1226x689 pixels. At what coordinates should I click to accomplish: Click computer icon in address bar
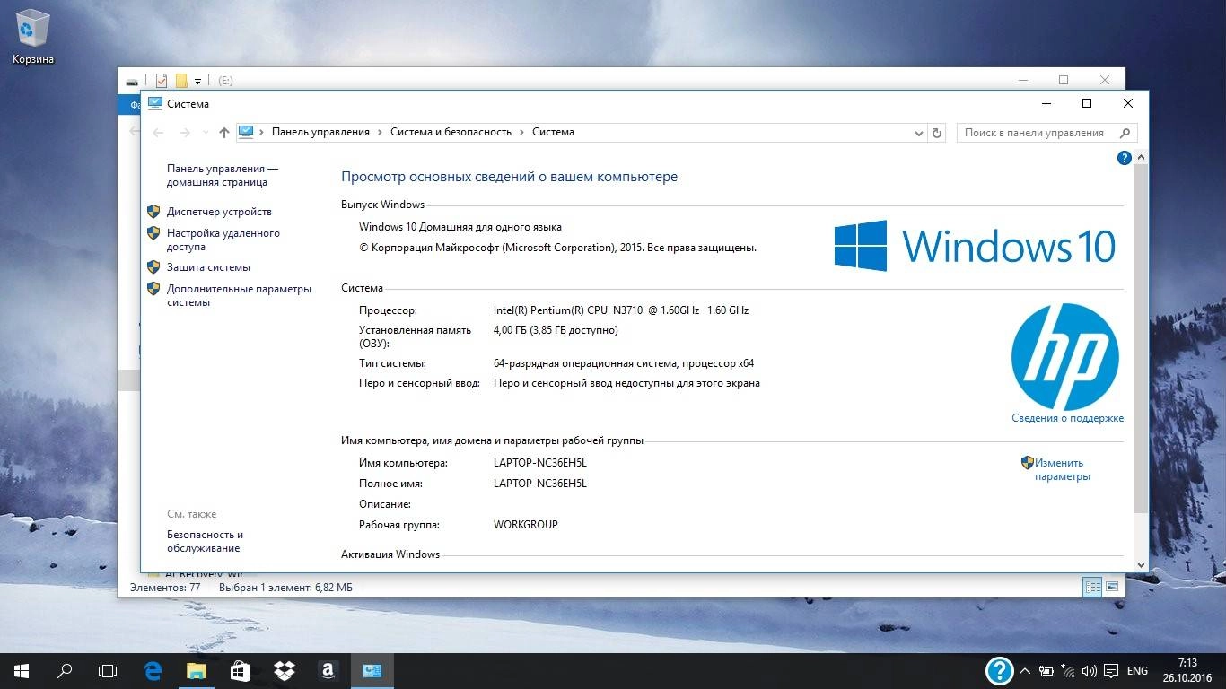click(246, 132)
